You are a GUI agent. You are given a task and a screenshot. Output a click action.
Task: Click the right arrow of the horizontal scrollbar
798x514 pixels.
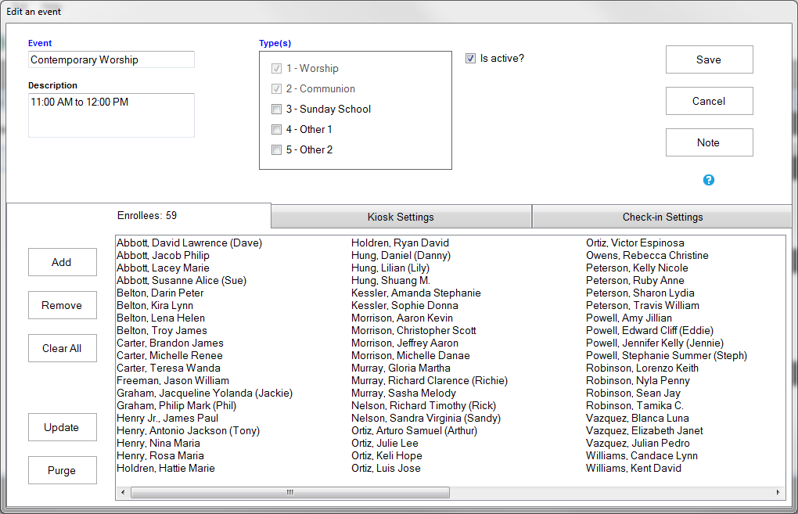point(778,492)
